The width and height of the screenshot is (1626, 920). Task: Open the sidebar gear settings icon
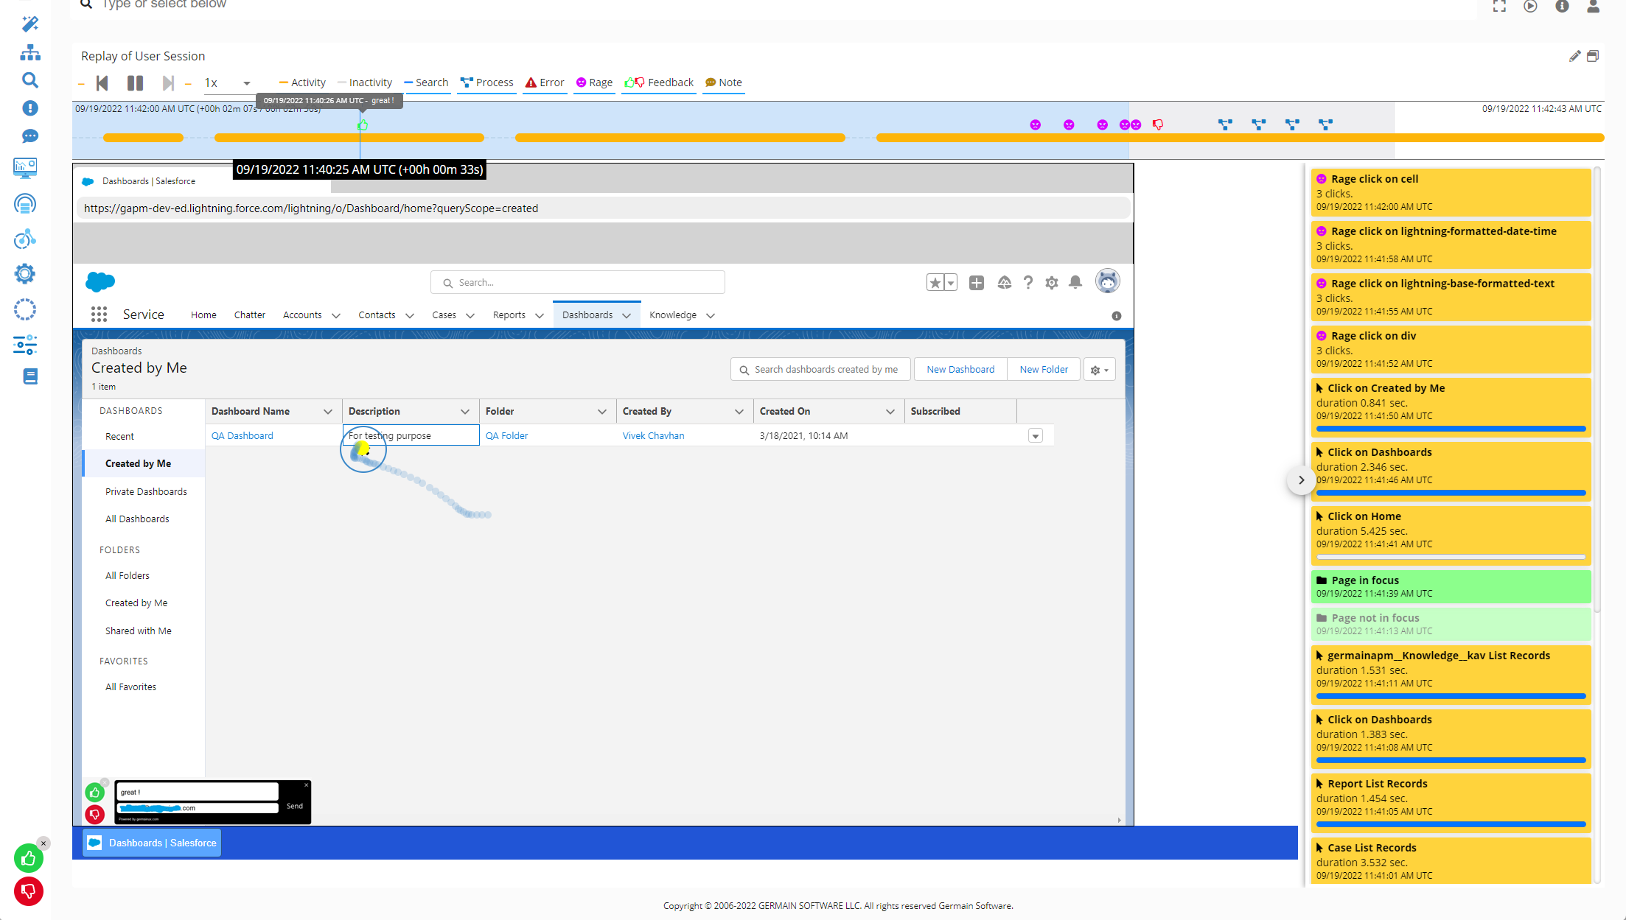(25, 274)
